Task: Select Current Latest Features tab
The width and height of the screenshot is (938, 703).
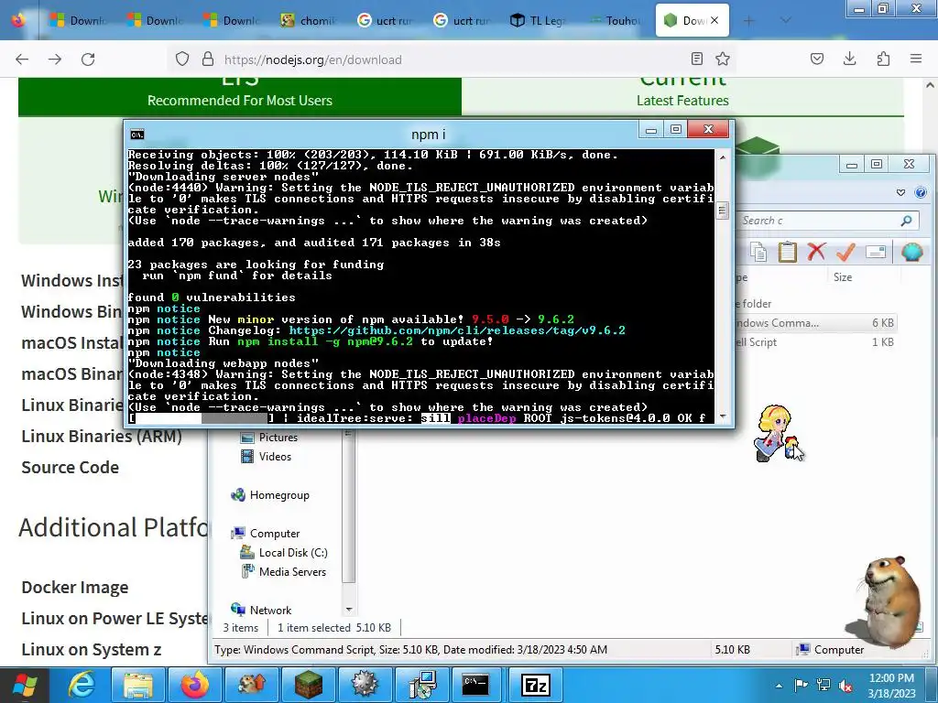Action: (x=682, y=95)
